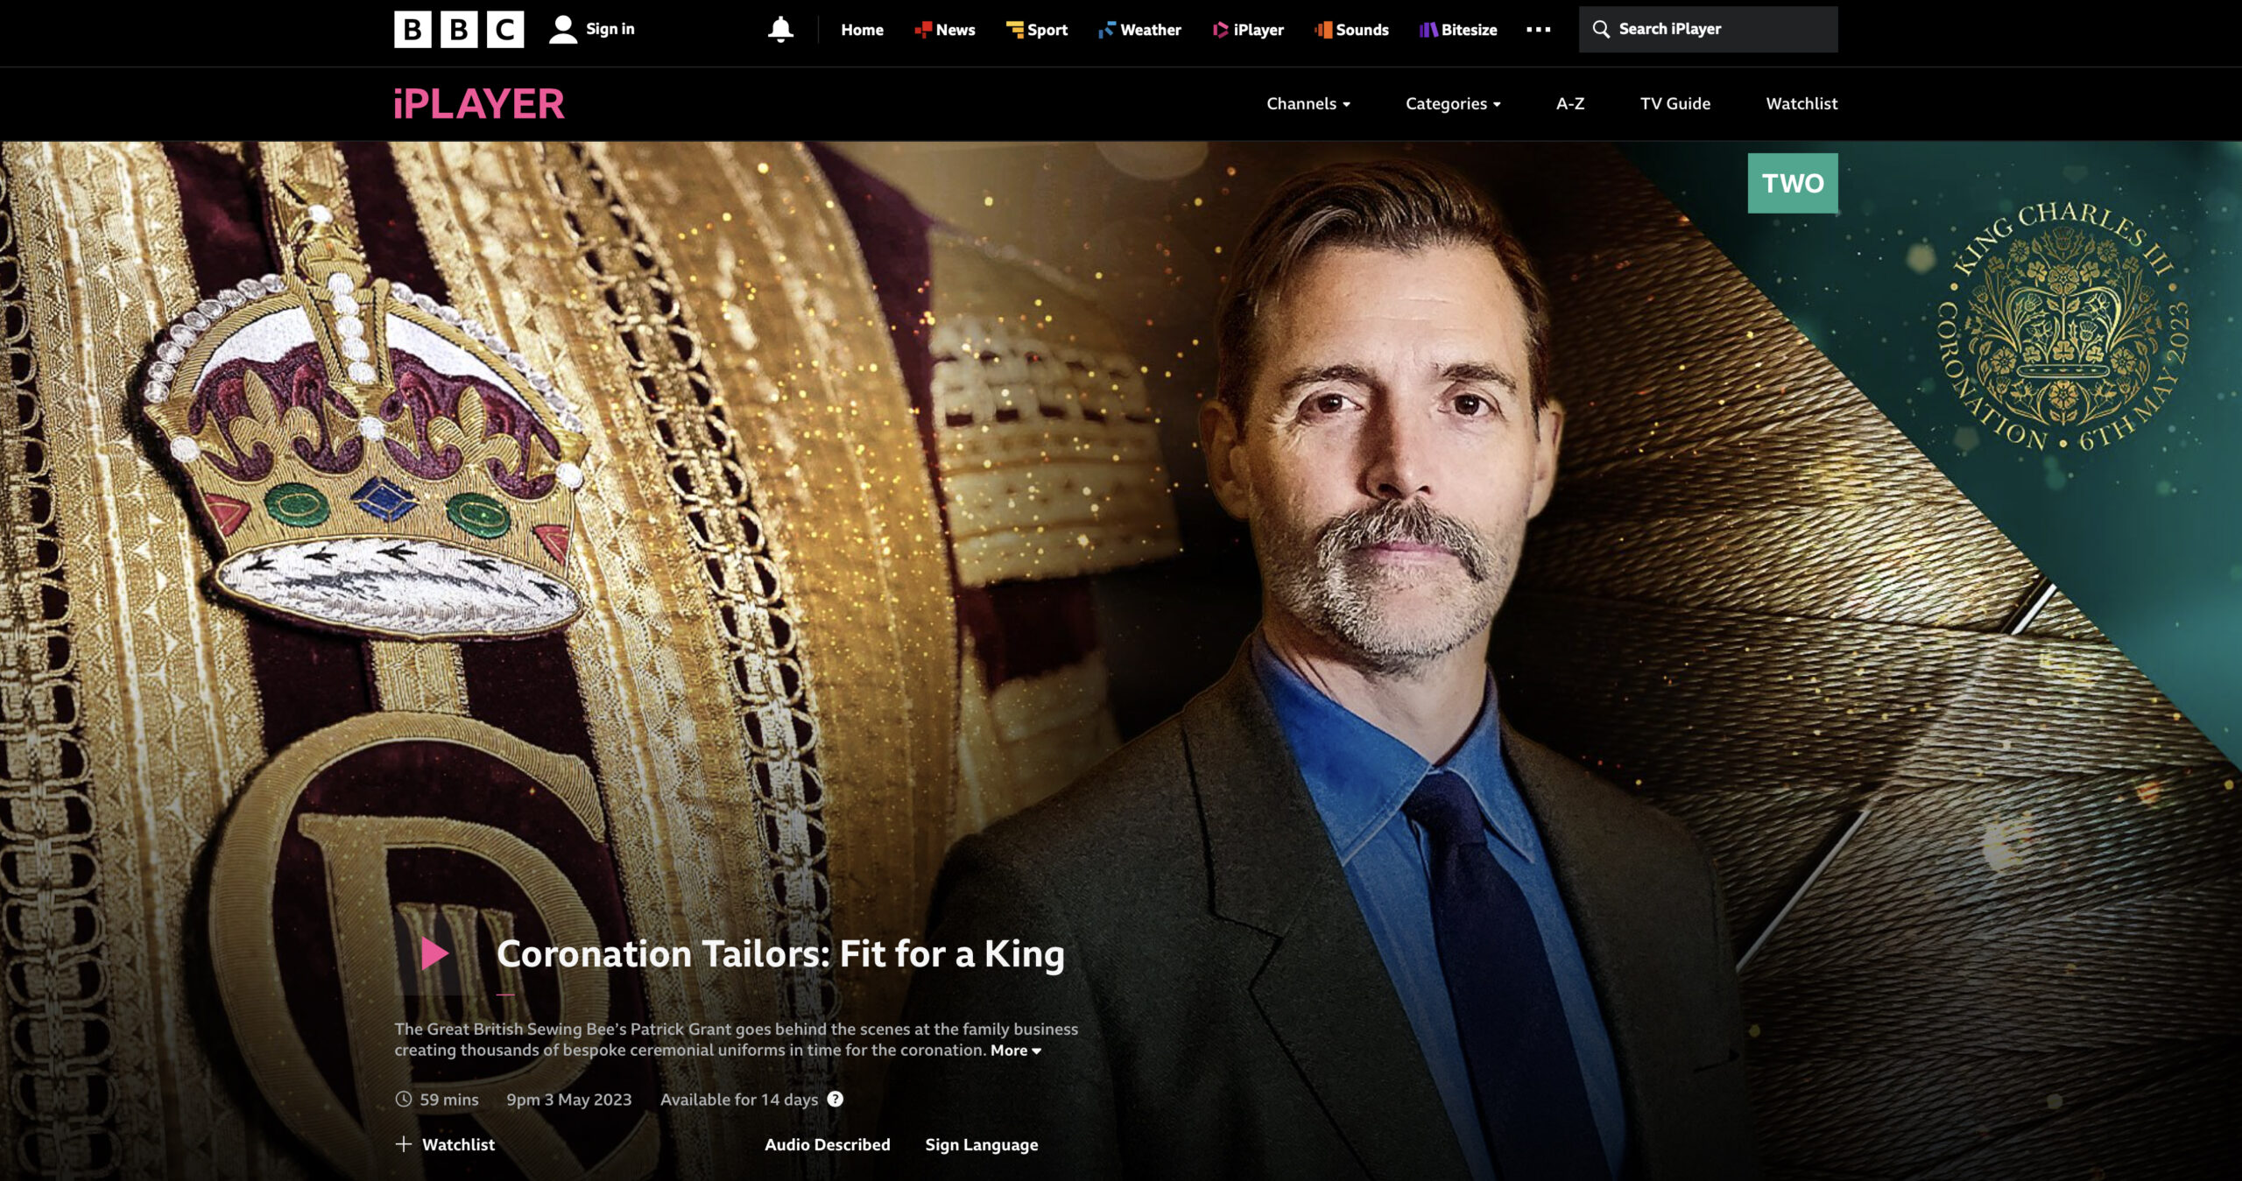This screenshot has width=2242, height=1181.
Task: Open the A-Z listing
Action: (1570, 103)
